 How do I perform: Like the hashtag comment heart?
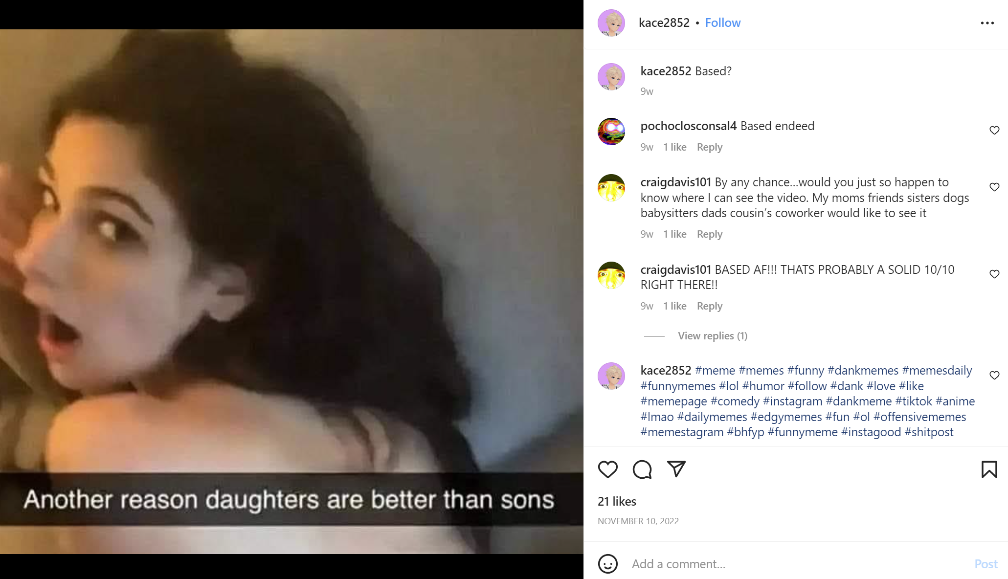click(994, 375)
